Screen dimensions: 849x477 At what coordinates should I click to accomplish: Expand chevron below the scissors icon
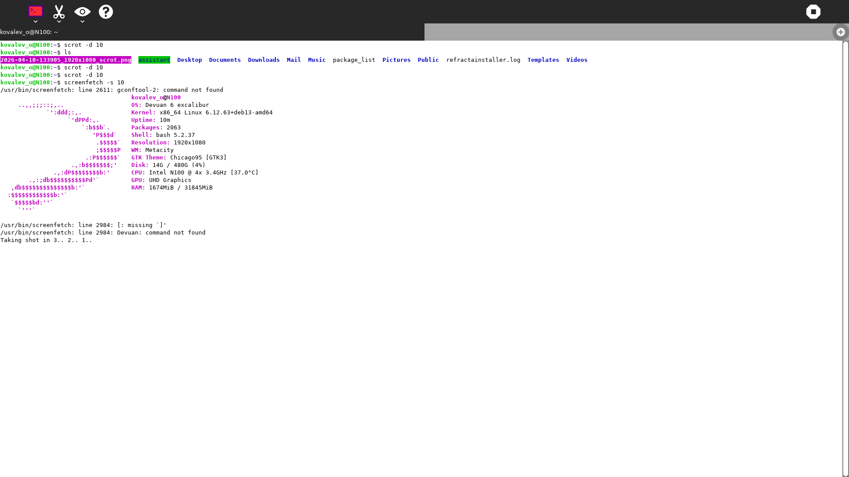click(x=59, y=22)
